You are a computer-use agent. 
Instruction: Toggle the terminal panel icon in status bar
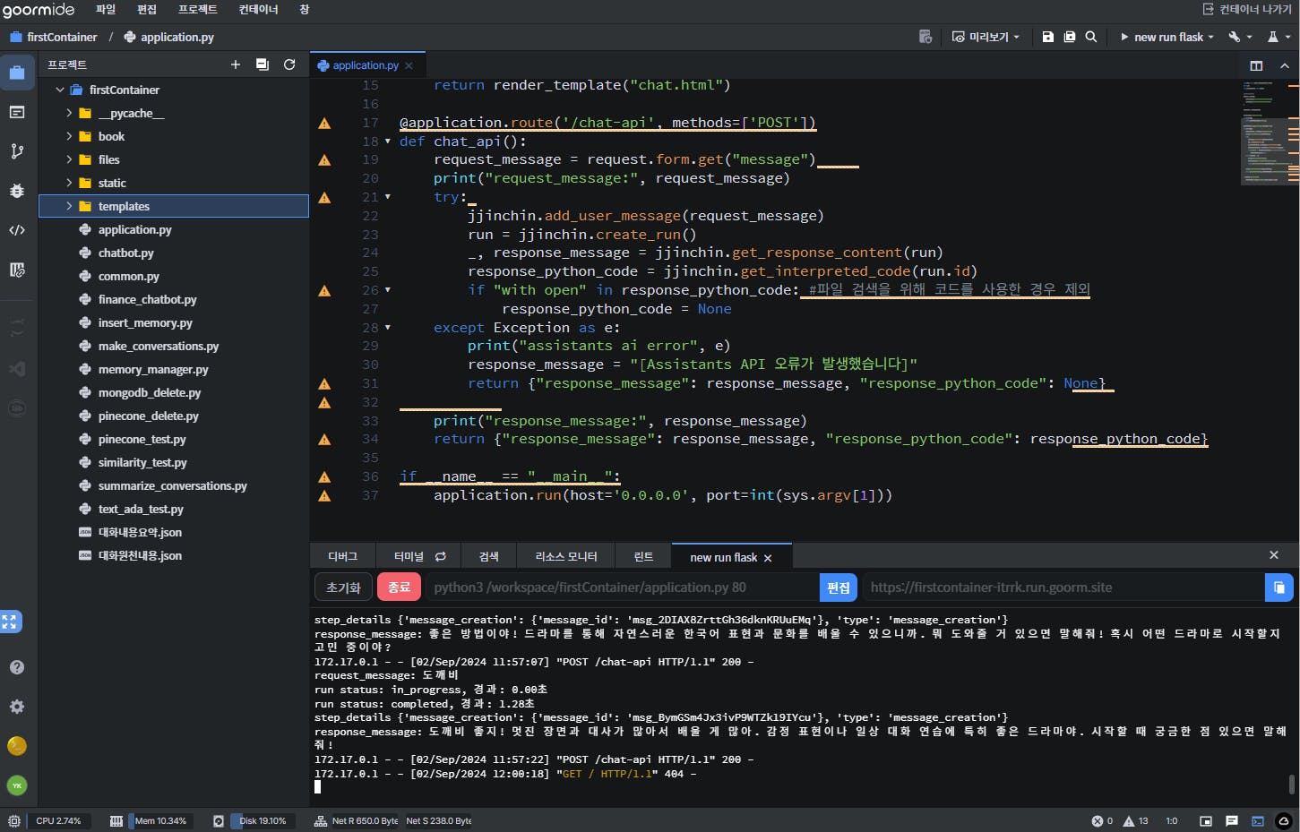(x=1257, y=820)
